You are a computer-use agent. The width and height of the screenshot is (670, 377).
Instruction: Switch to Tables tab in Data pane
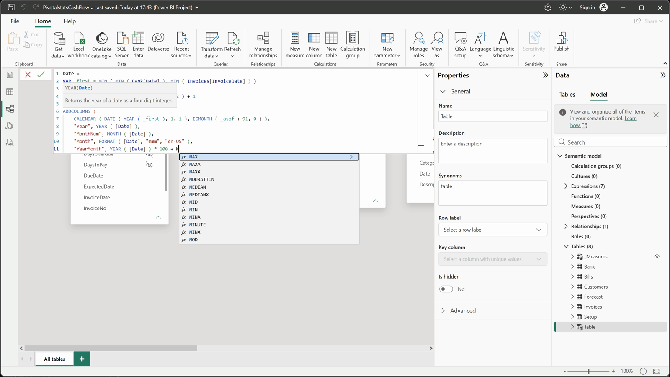567,95
